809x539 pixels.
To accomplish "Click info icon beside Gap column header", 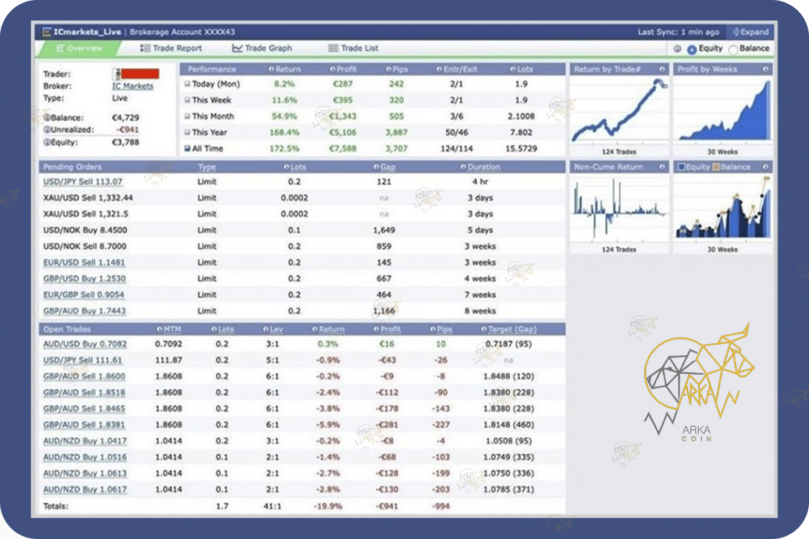I will [376, 167].
